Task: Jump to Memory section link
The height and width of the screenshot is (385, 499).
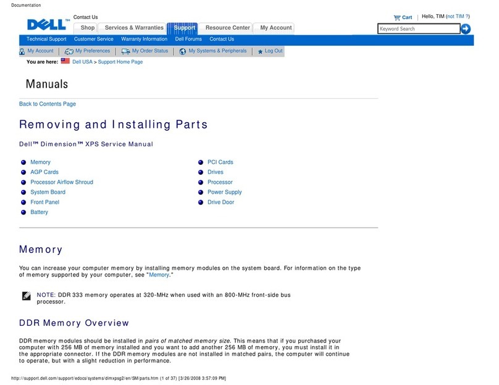Action: (40, 162)
